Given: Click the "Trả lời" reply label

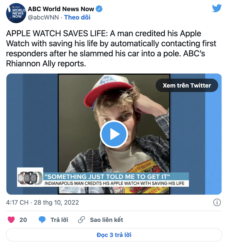Looking at the screenshot, I should coord(59,220).
